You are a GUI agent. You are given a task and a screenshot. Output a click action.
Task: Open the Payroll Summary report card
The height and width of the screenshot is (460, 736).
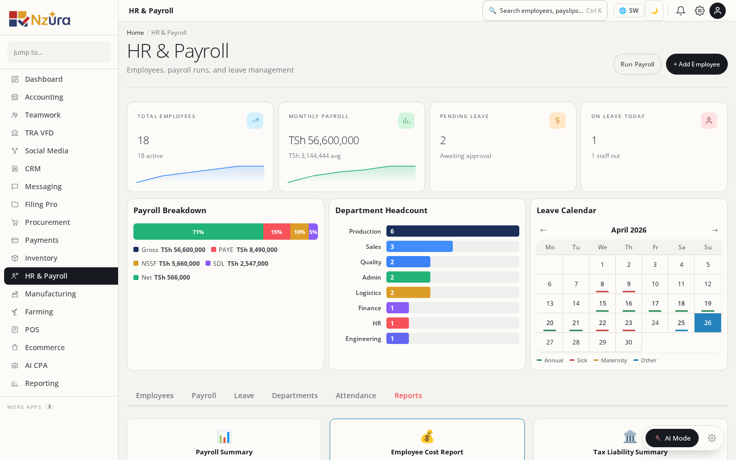tap(224, 440)
